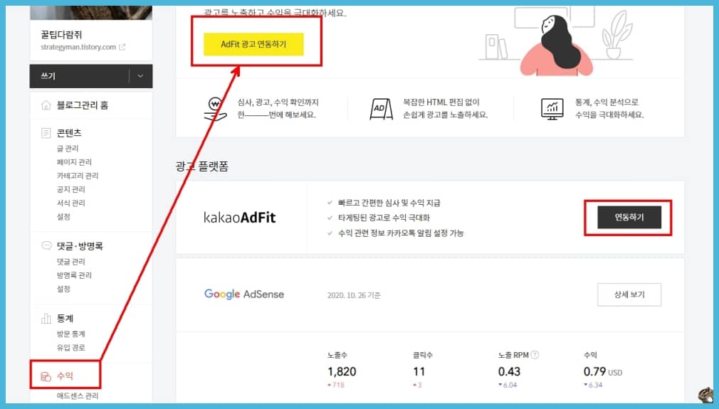Click the home icon next to 블로그관리 홈
The image size is (719, 409).
point(46,105)
